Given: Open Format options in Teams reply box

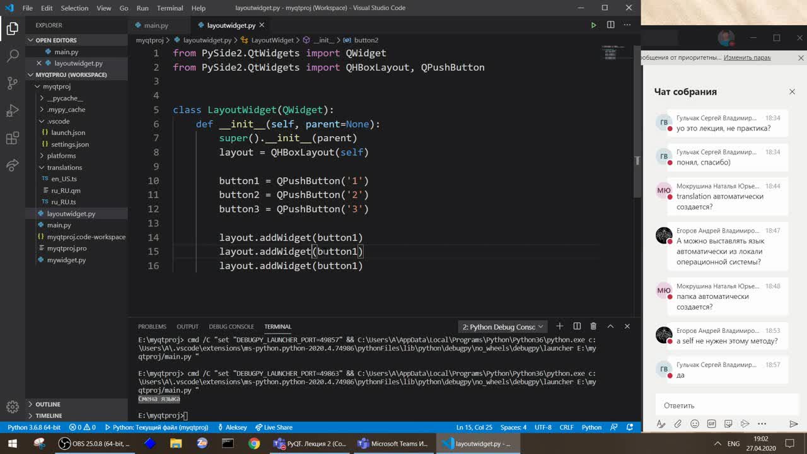Looking at the screenshot, I should [660, 424].
